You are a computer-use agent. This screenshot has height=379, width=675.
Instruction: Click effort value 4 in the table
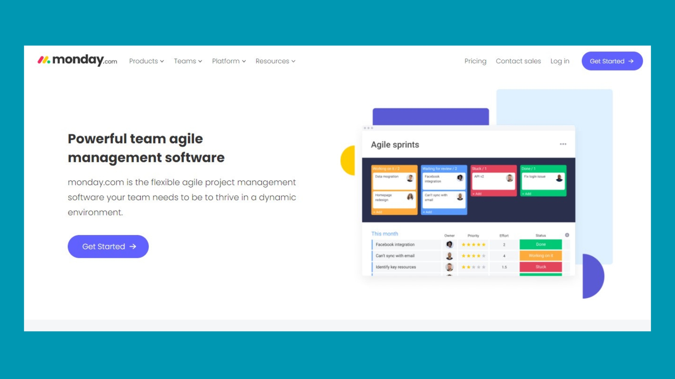click(x=504, y=256)
